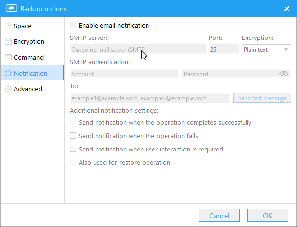Show password using the eye icon
This screenshot has height=227, width=297.
coord(284,74)
